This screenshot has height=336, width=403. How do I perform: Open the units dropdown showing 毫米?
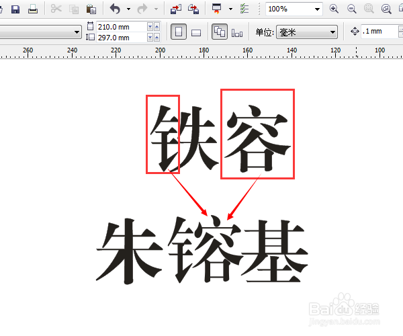[307, 32]
